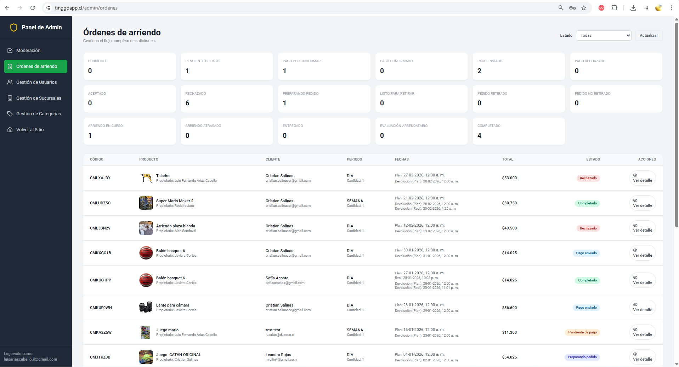Open the browser extensions puzzle icon
Image resolution: width=679 pixels, height=367 pixels.
(614, 8)
